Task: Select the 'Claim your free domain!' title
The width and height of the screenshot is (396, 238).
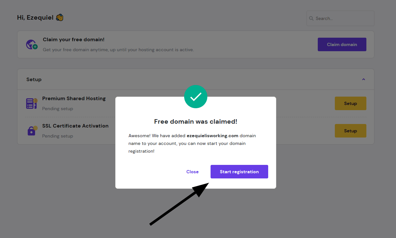Action: point(73,40)
